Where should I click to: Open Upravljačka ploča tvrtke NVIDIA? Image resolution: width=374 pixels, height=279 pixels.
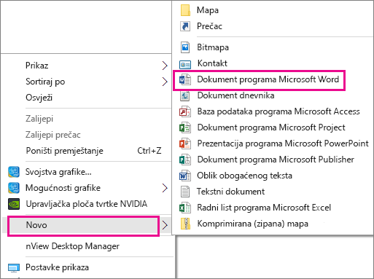(x=87, y=204)
